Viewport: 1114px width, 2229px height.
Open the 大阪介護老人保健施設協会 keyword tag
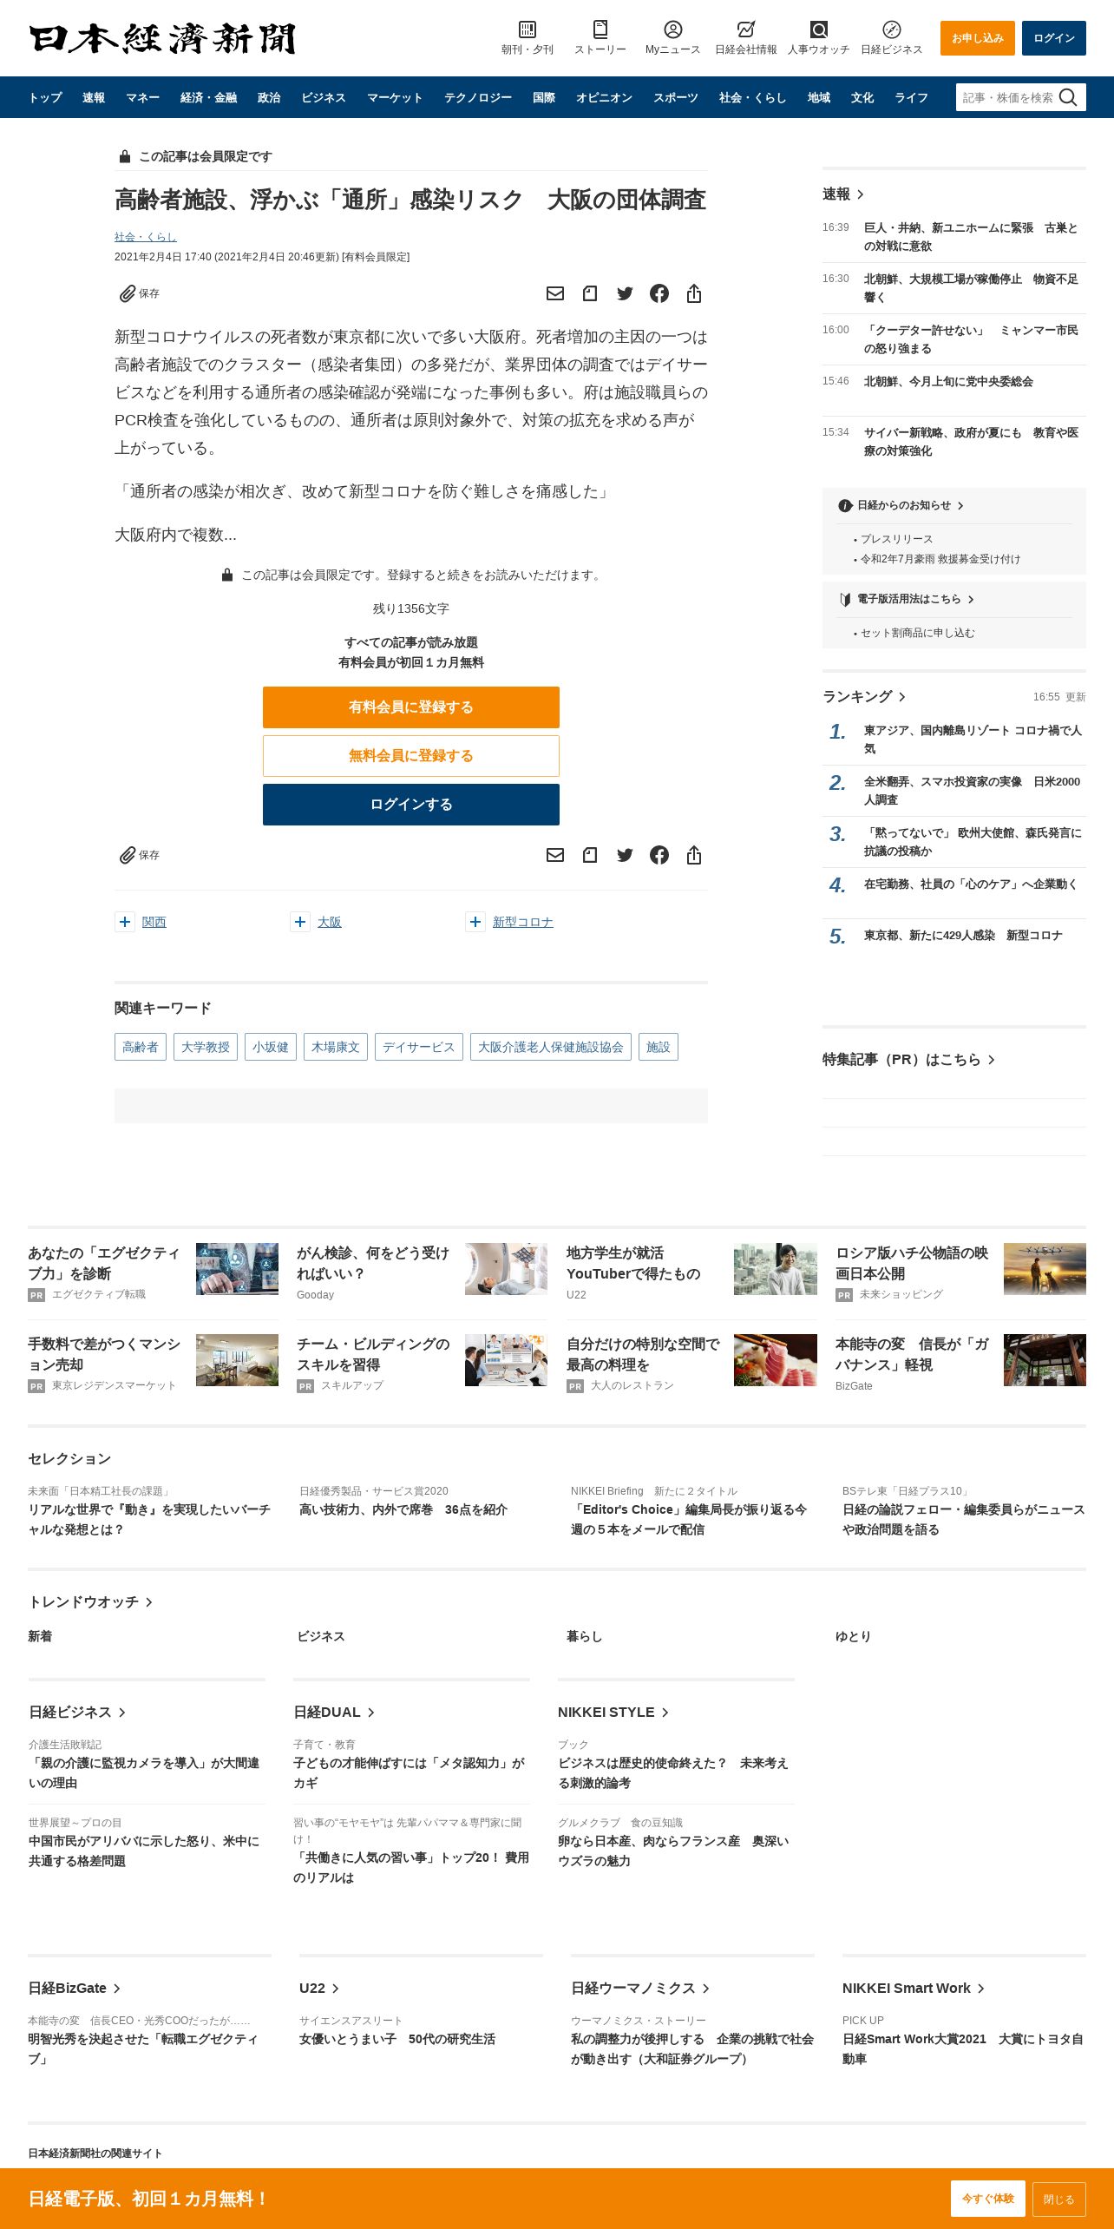(551, 1047)
